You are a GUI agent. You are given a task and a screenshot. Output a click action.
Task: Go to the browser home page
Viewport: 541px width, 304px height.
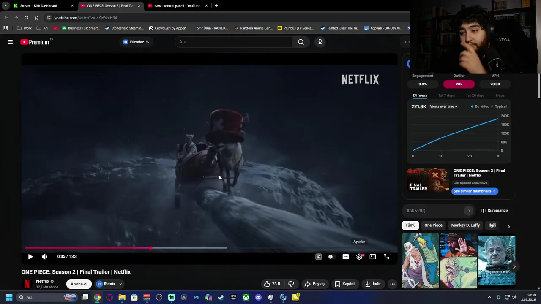37,18
